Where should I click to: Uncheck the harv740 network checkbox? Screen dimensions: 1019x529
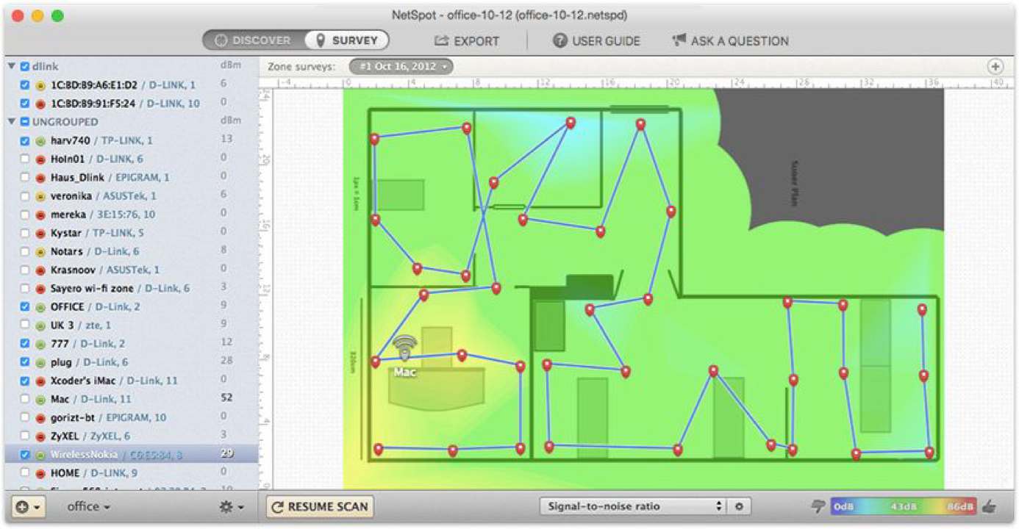(26, 140)
